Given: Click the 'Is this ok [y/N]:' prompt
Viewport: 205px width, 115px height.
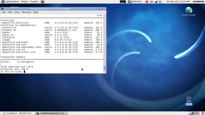Looking at the screenshot, I should click(12, 72).
